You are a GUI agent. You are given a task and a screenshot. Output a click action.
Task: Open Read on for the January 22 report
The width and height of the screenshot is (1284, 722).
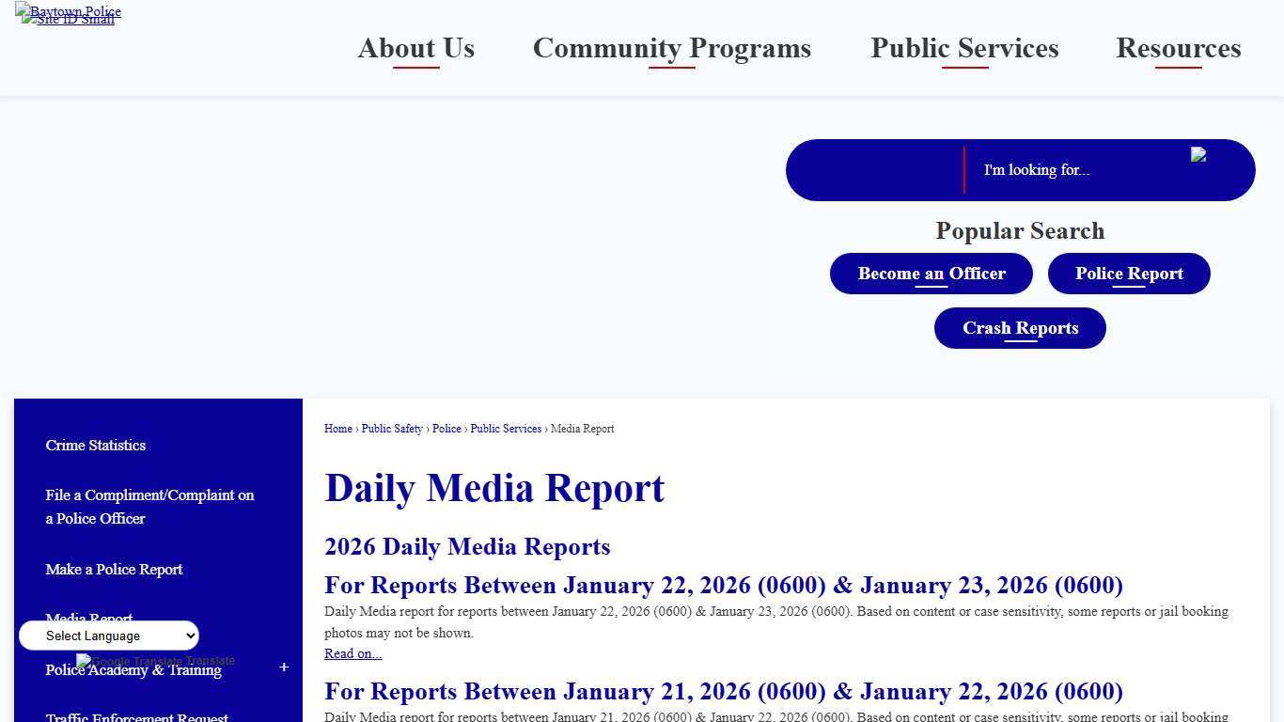coord(352,653)
